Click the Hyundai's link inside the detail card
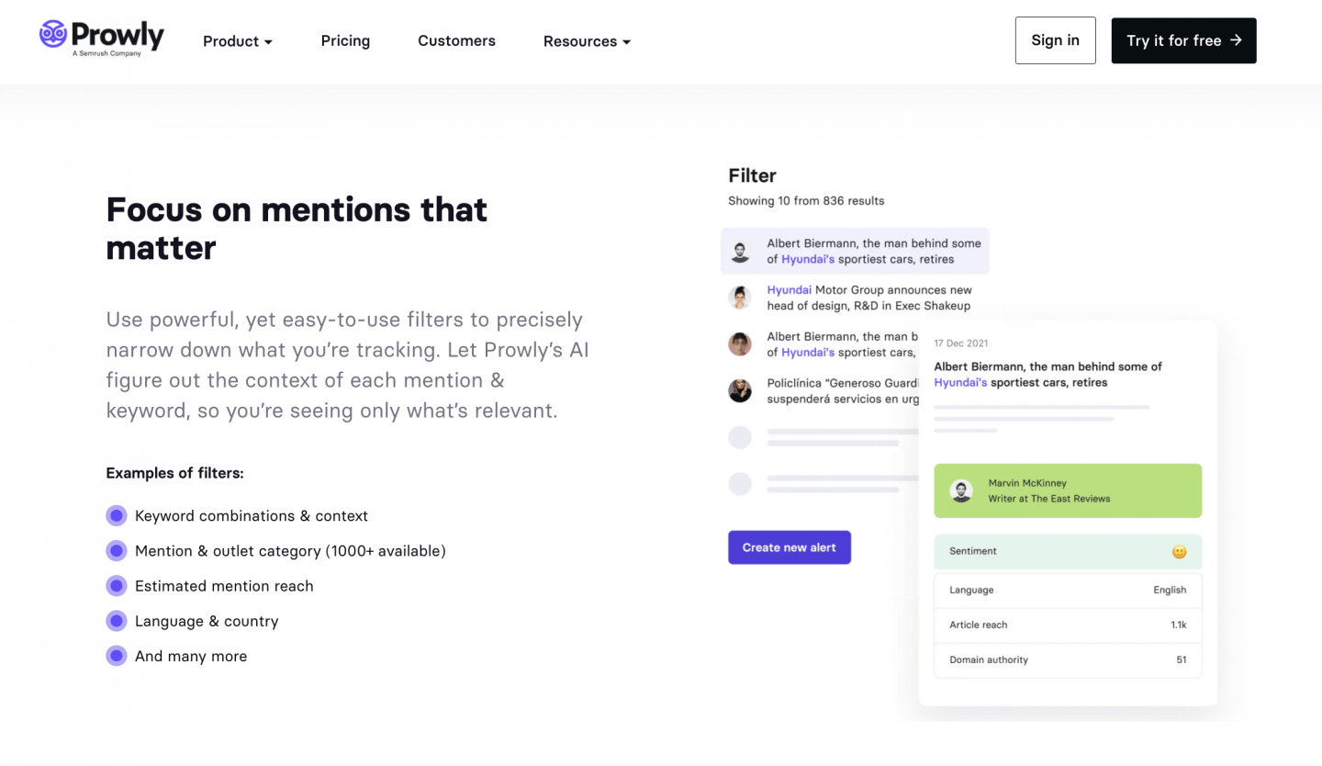 click(x=960, y=382)
